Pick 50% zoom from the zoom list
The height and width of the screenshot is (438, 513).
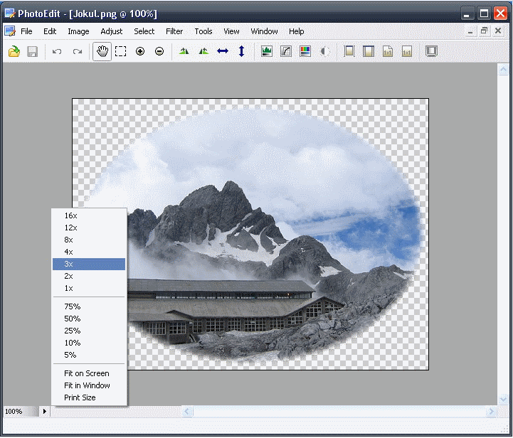pyautogui.click(x=72, y=319)
